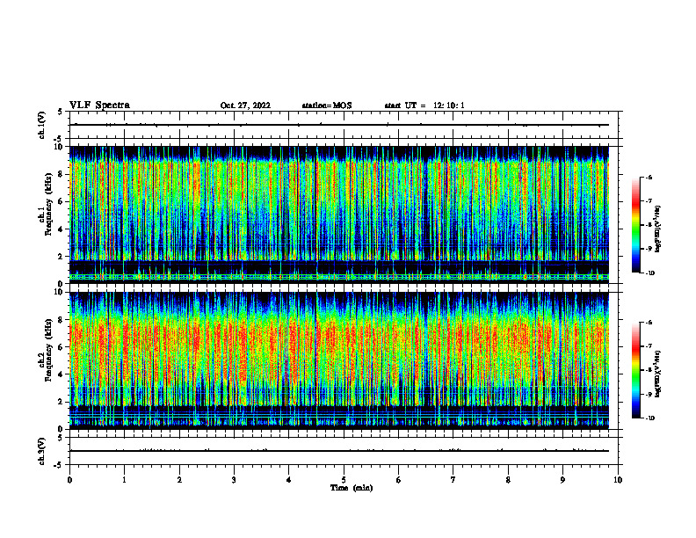Click the "4" kHz tick on the ch.1 frequency axis
The width and height of the screenshot is (696, 538).
[x=61, y=229]
